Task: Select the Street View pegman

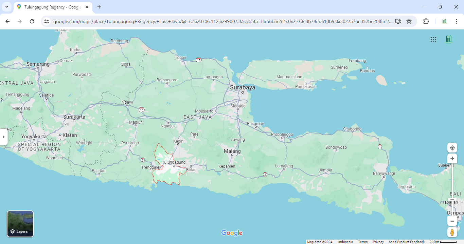Action: click(452, 232)
